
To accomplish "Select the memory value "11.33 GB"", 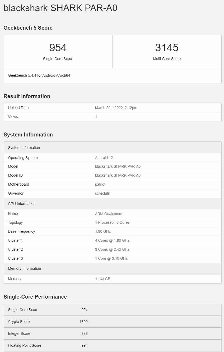I will click(103, 279).
